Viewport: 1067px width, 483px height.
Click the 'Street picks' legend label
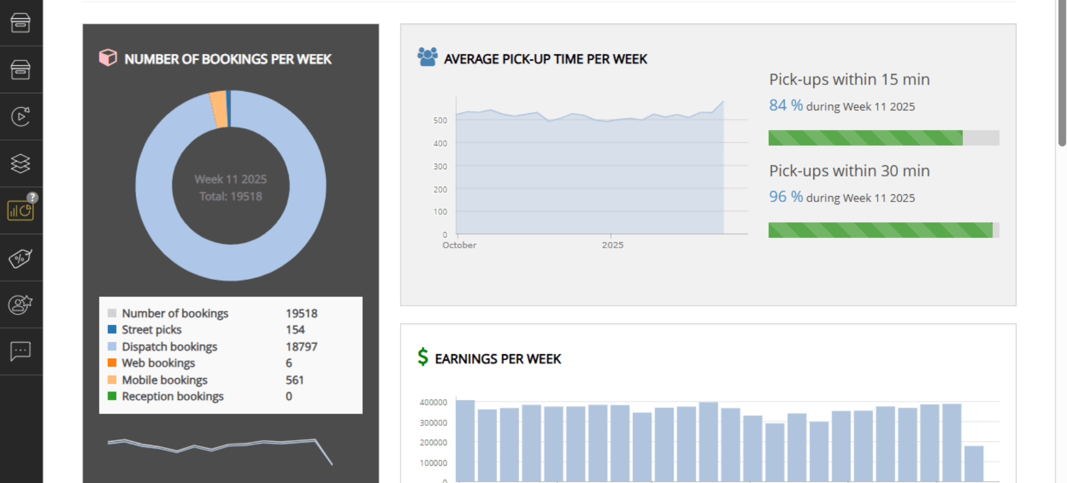[152, 329]
